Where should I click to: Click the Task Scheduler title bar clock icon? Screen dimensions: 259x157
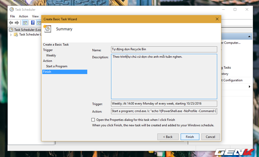point(12,10)
